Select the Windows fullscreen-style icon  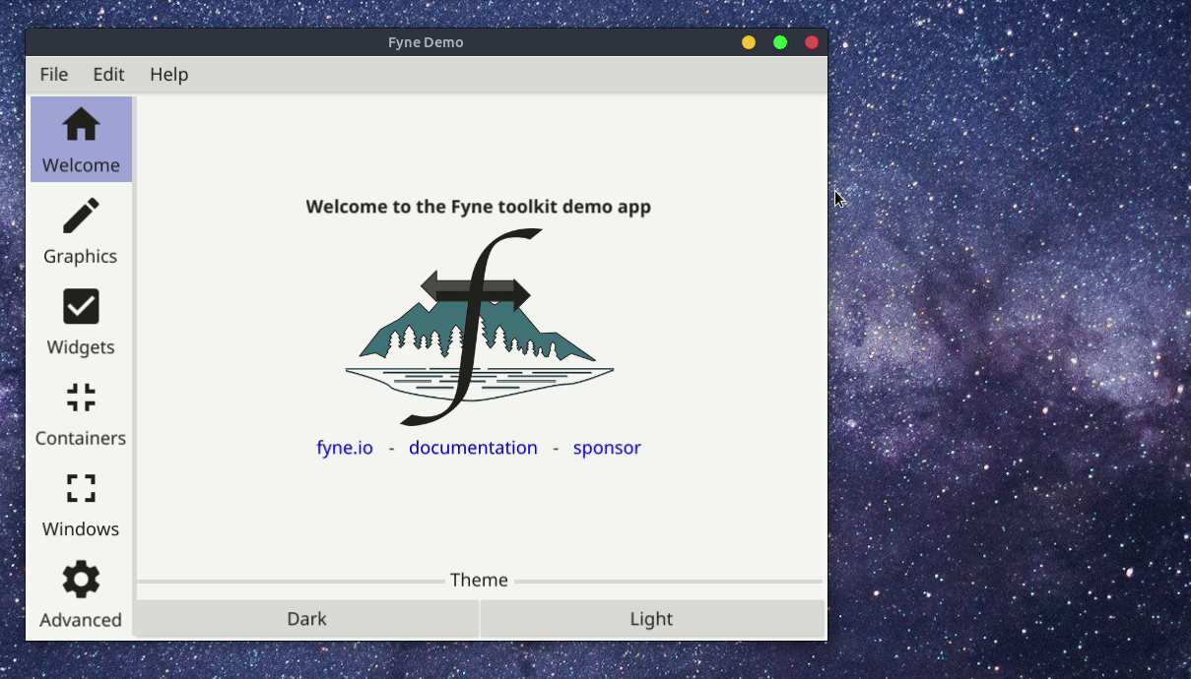pyautogui.click(x=80, y=488)
